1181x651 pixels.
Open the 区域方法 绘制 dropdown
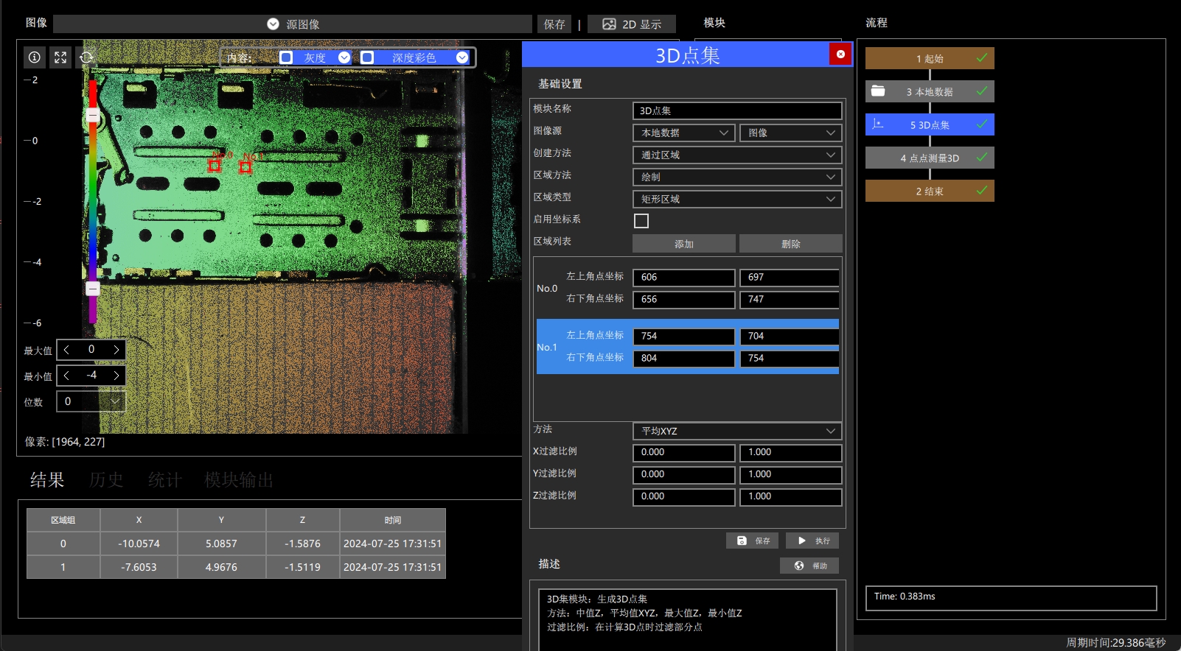[737, 177]
